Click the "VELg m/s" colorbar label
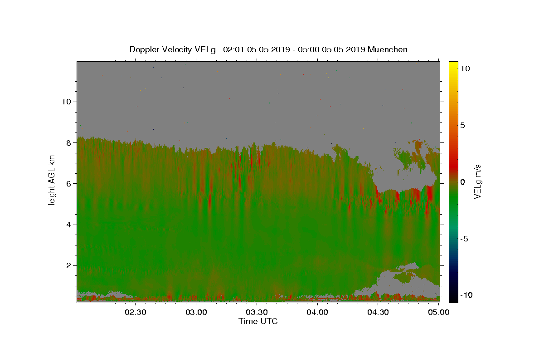 pyautogui.click(x=477, y=182)
